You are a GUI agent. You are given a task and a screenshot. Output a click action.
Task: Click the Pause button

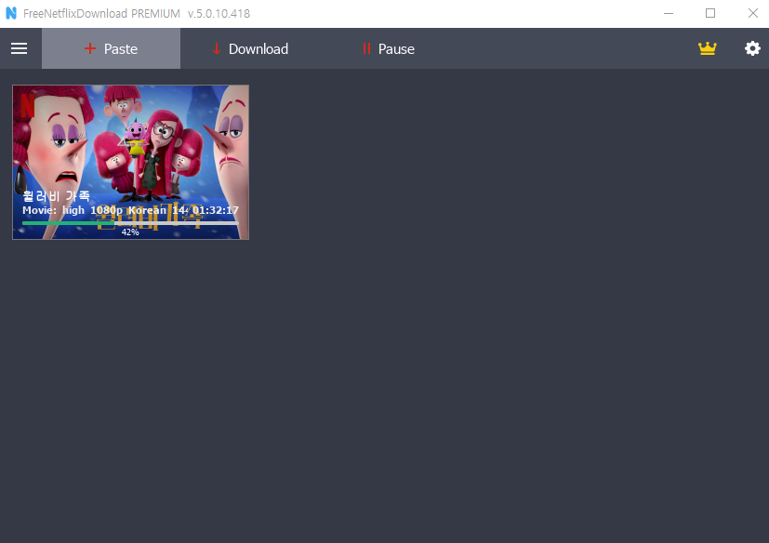(x=389, y=48)
